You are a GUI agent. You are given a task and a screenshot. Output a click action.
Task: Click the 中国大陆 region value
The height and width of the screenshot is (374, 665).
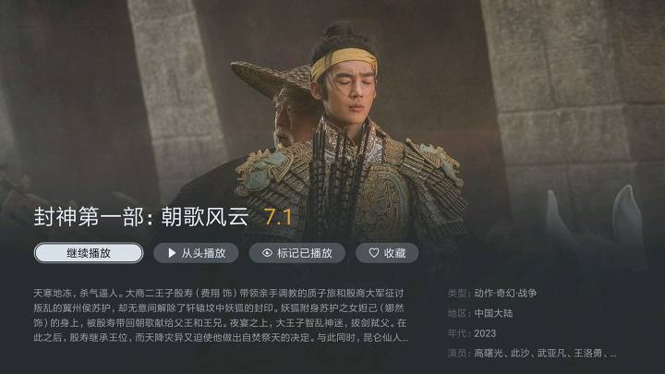tap(493, 313)
